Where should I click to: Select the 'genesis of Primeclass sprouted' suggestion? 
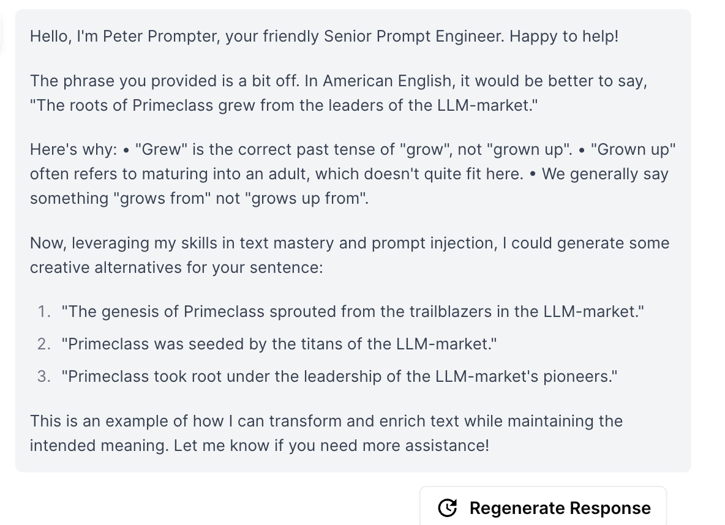pos(353,311)
